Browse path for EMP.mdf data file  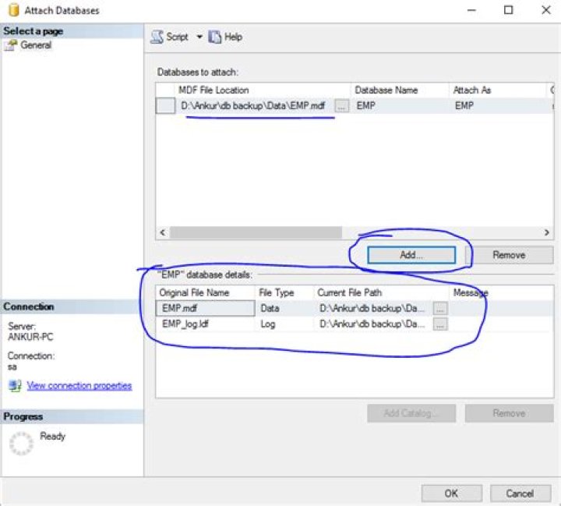pos(440,309)
